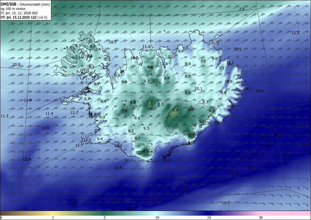Click the map value 4.7
Image resolution: width=311 pixels, height=220 pixels.
(191, 136)
